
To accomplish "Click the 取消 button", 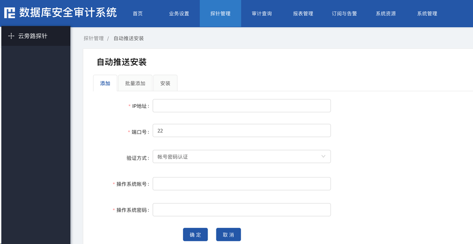I will [x=228, y=235].
